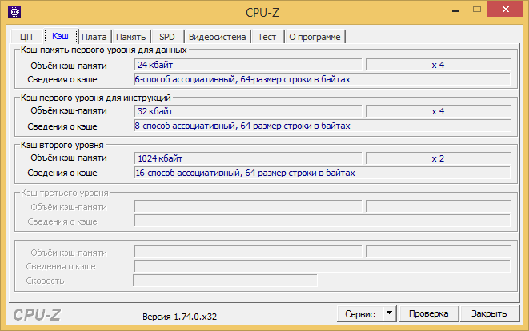Click the Кэш третьего уровня group title
This screenshot has height=331, width=529.
pos(65,193)
